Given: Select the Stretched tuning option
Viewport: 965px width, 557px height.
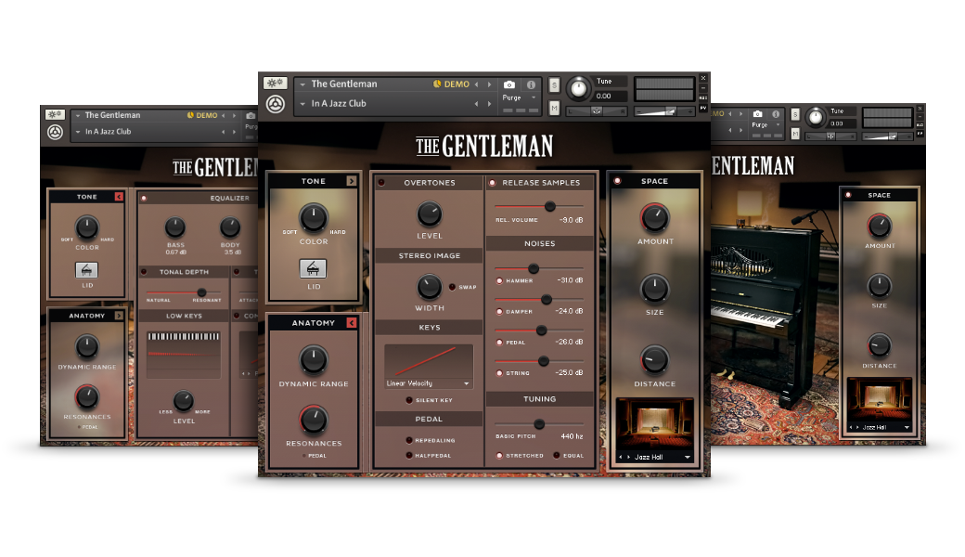Looking at the screenshot, I should pos(499,456).
